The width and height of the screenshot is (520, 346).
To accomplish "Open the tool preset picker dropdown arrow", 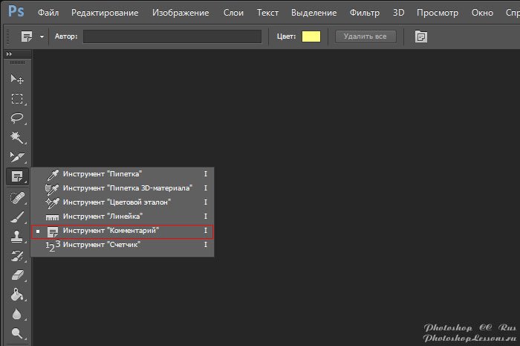I will [x=42, y=36].
